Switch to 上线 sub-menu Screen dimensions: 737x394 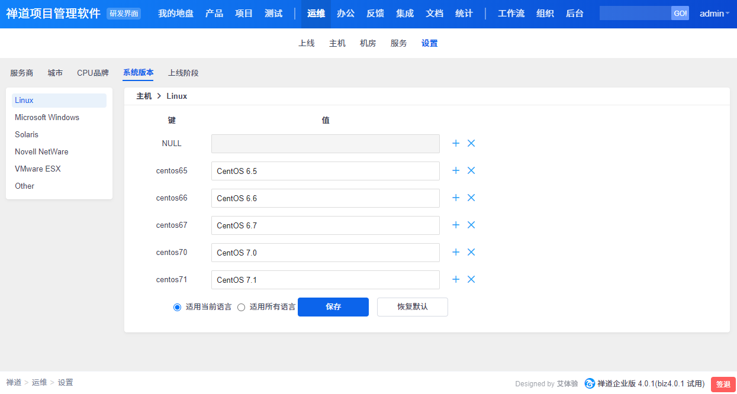[x=307, y=43]
